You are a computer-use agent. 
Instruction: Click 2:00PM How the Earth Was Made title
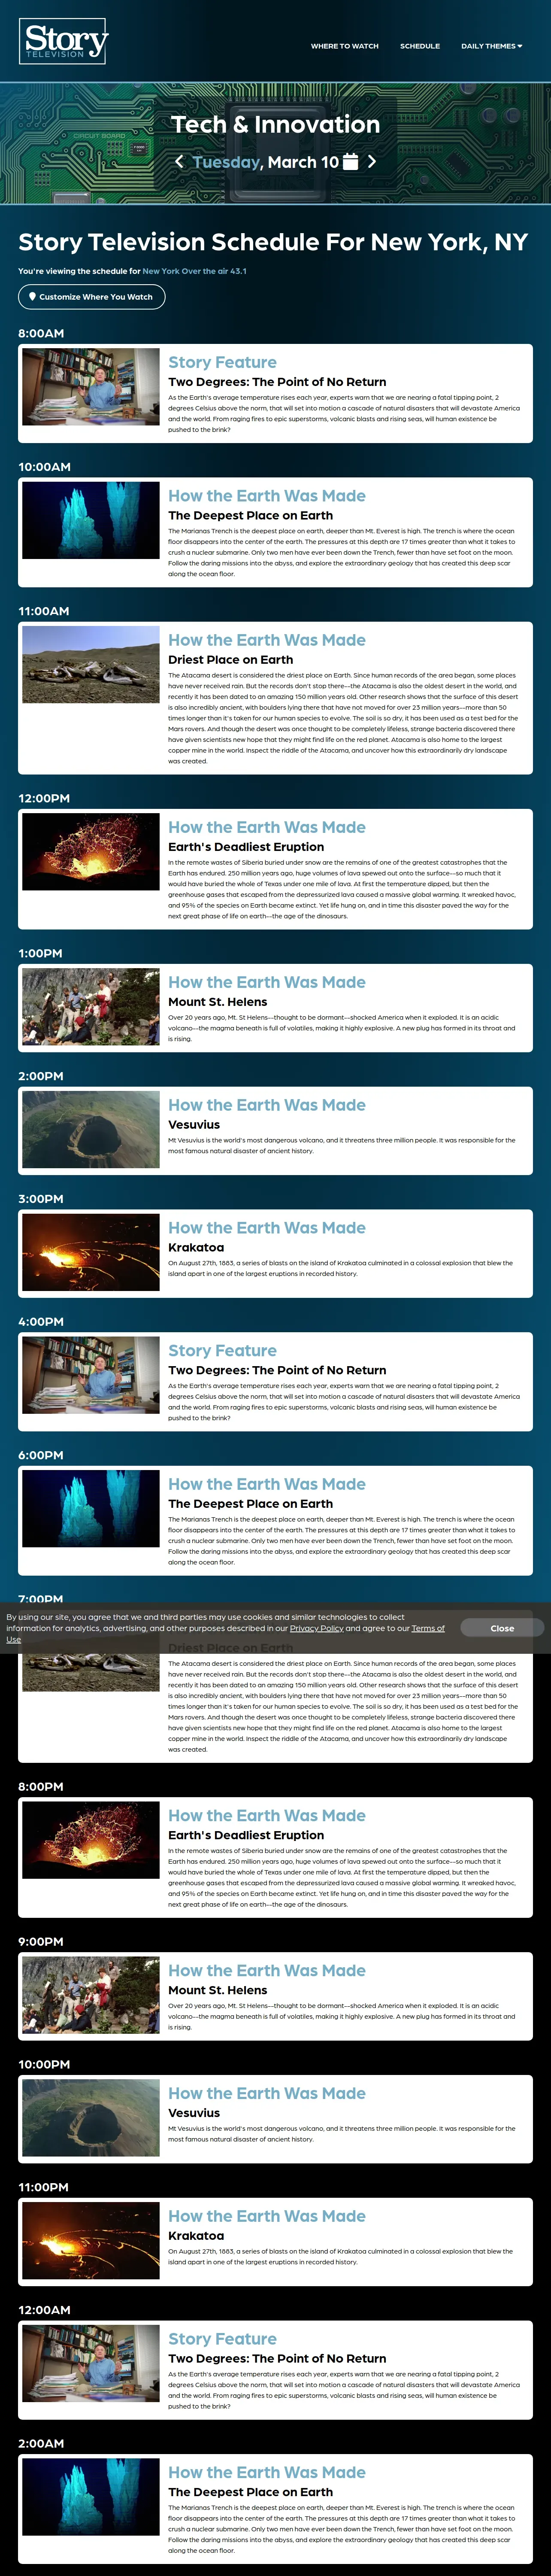(267, 1105)
